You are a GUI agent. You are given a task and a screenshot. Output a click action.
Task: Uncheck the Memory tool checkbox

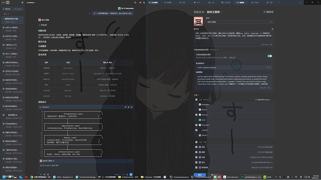(x=196, y=115)
